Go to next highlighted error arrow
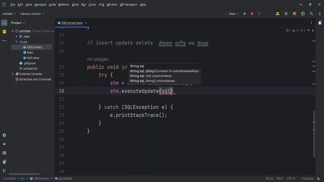 click(313, 30)
